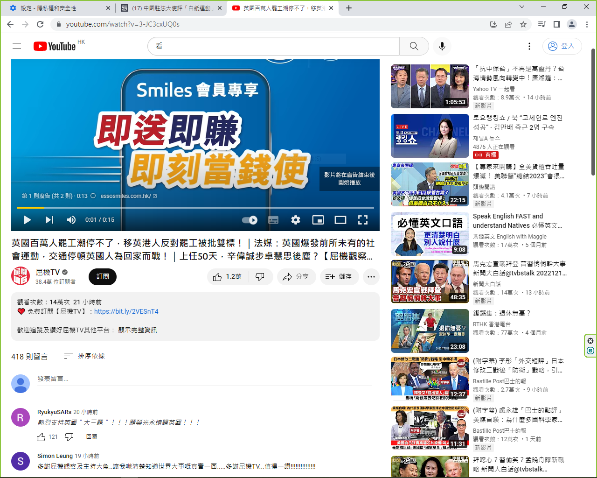Open 李彤「外交短評」video thumbnail
597x478 pixels.
click(x=430, y=379)
